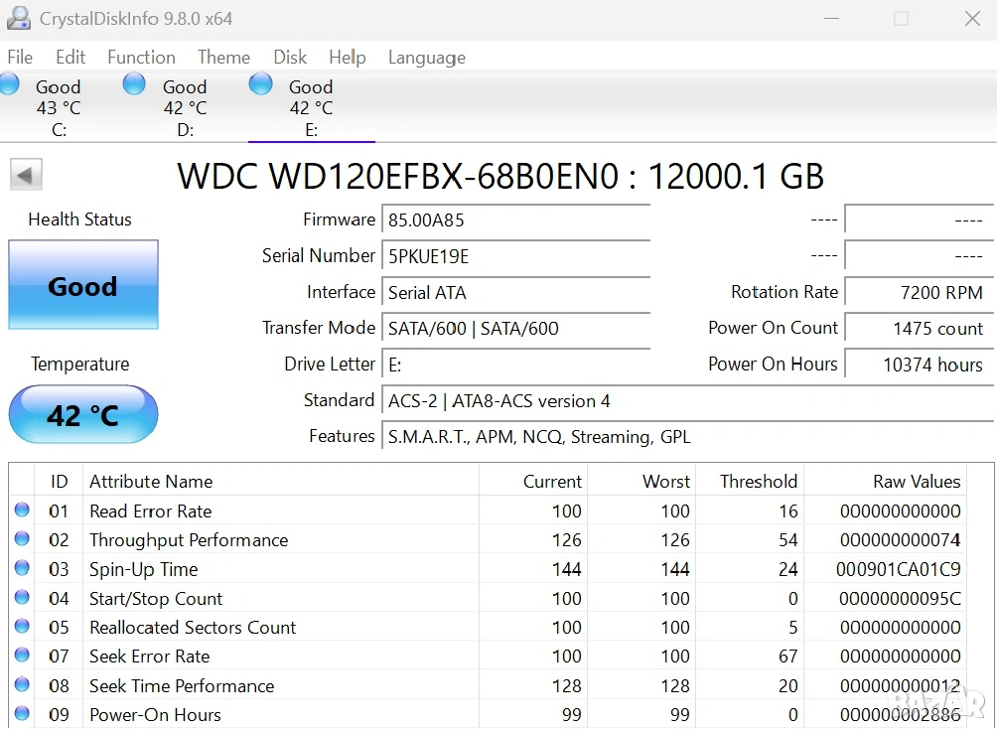Select the C: drive status orb
The width and height of the screenshot is (997, 731).
pos(9,84)
